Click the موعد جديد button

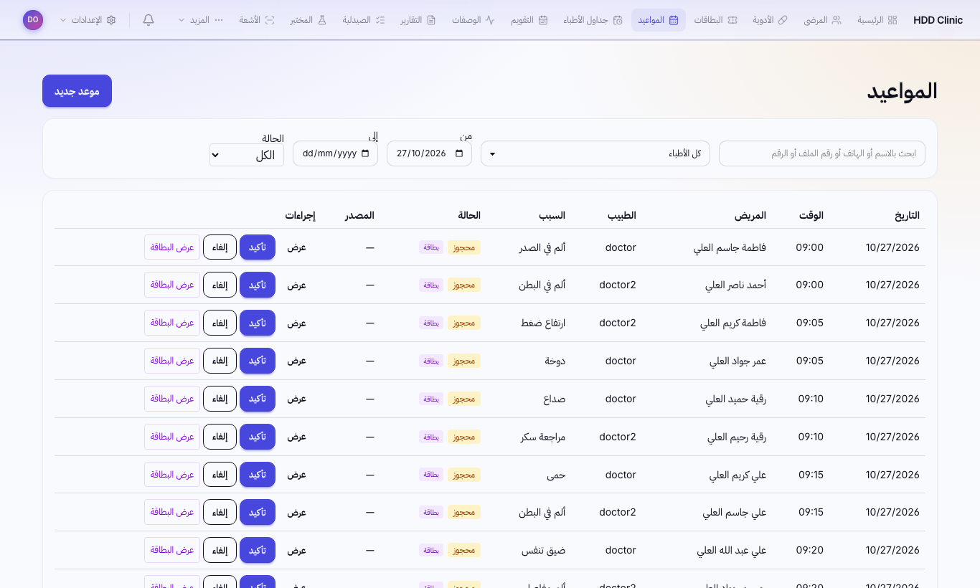pyautogui.click(x=77, y=91)
